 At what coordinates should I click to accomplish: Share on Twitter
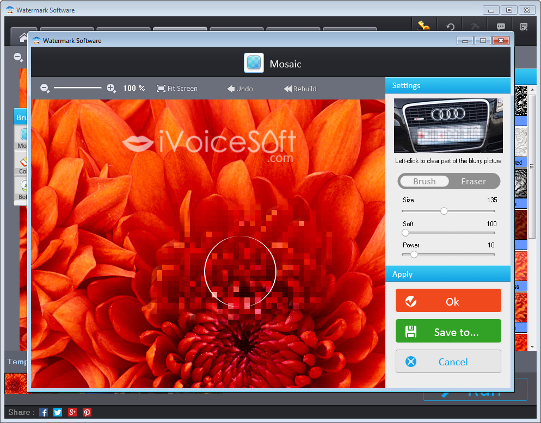58,412
